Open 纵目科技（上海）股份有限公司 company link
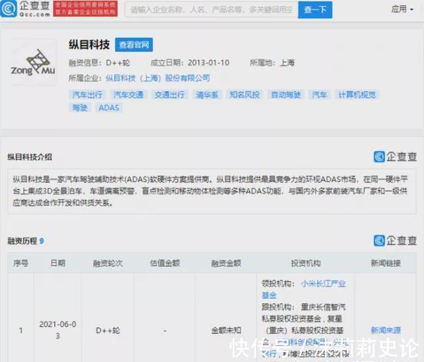Image resolution: width=424 pixels, height=362 pixels. click(x=158, y=78)
